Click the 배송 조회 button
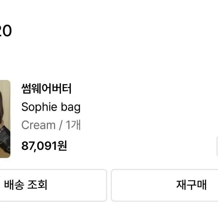The height and width of the screenshot is (218, 218). (x=53, y=185)
